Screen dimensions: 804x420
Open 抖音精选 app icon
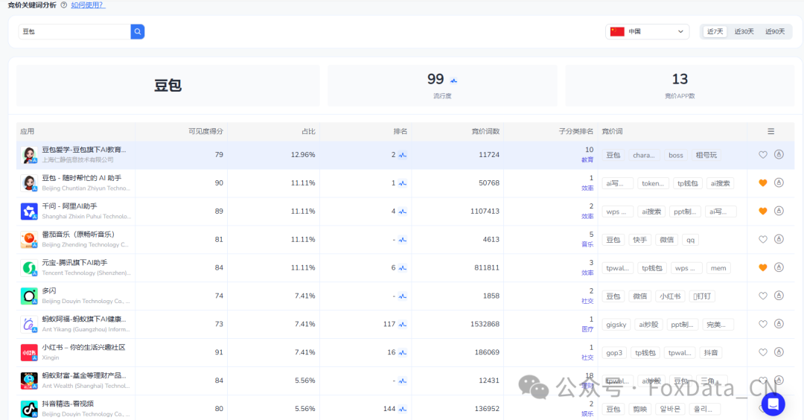click(29, 409)
